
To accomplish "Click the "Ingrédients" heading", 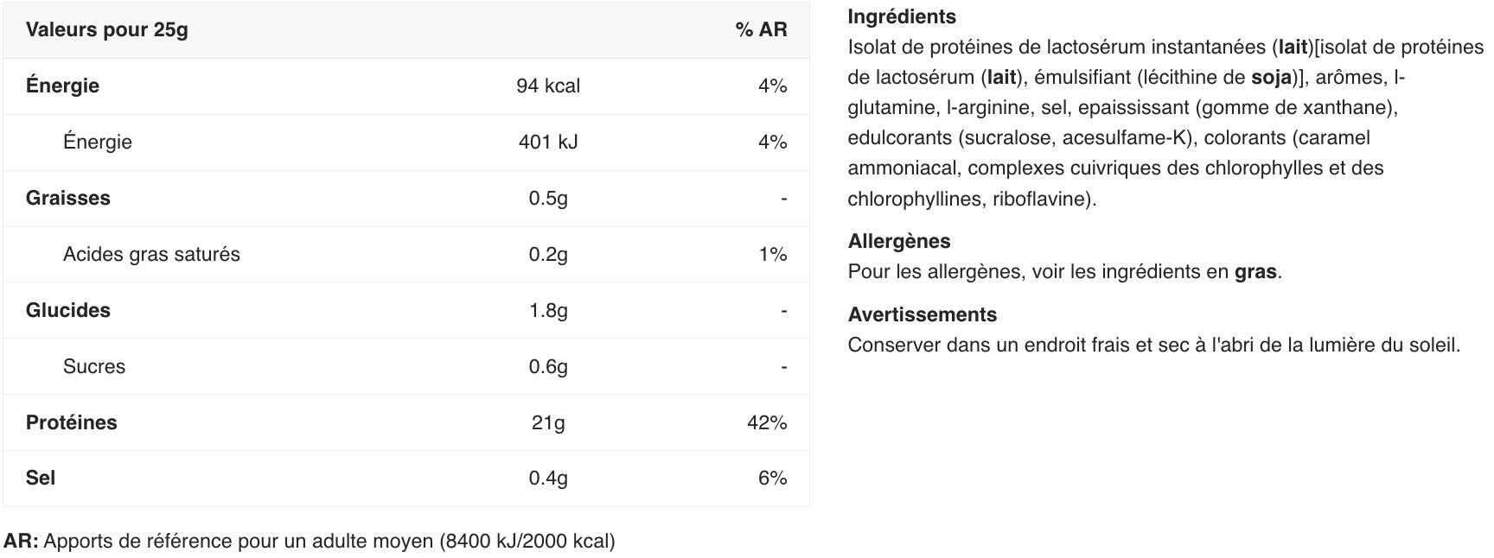I will (902, 16).
